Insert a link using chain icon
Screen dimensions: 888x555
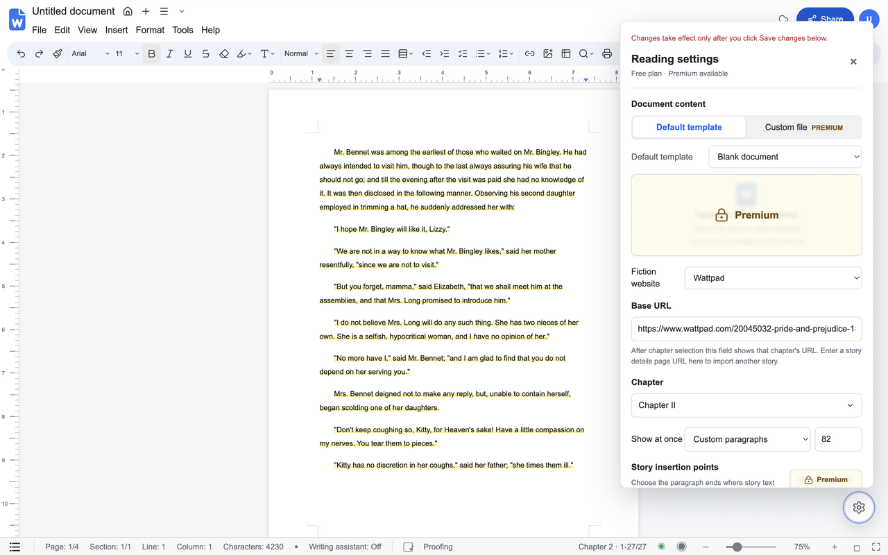(529, 53)
